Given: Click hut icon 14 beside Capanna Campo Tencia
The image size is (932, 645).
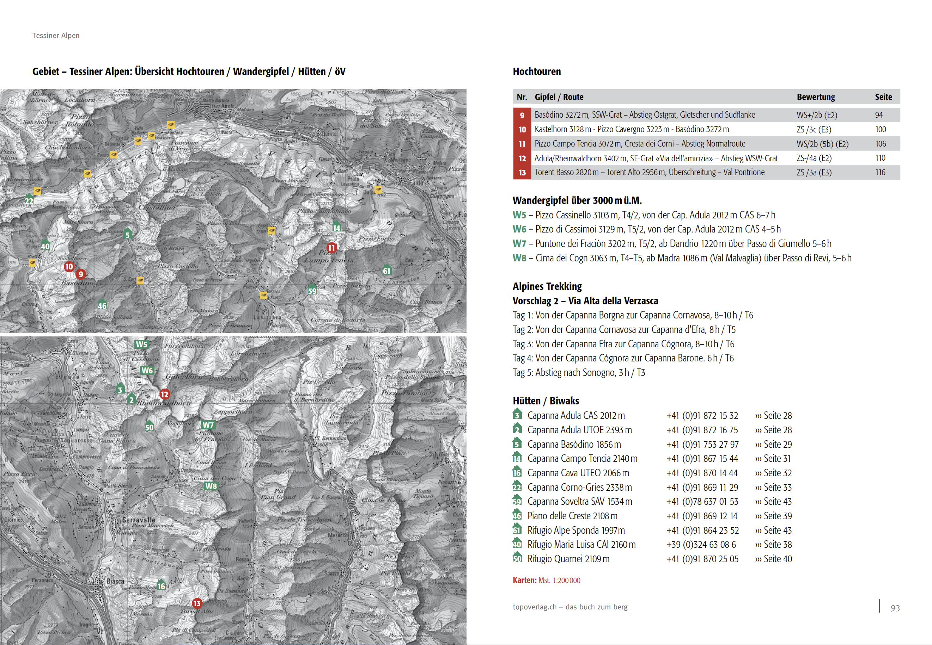Looking at the screenshot, I should click(x=517, y=458).
